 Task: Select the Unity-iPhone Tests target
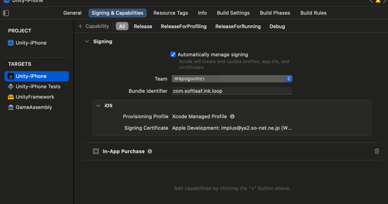coord(38,87)
